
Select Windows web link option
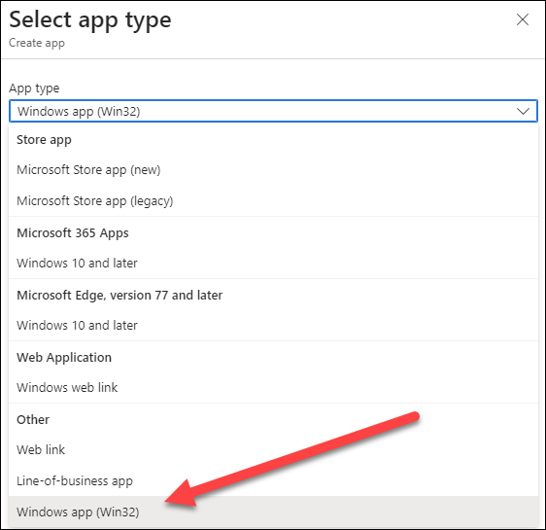[x=273, y=387]
